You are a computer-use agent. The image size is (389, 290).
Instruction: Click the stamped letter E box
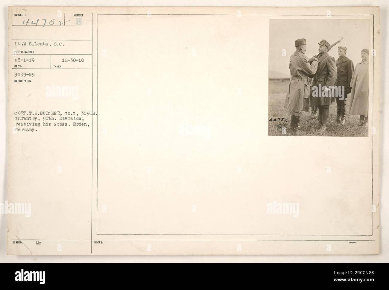coord(79,22)
